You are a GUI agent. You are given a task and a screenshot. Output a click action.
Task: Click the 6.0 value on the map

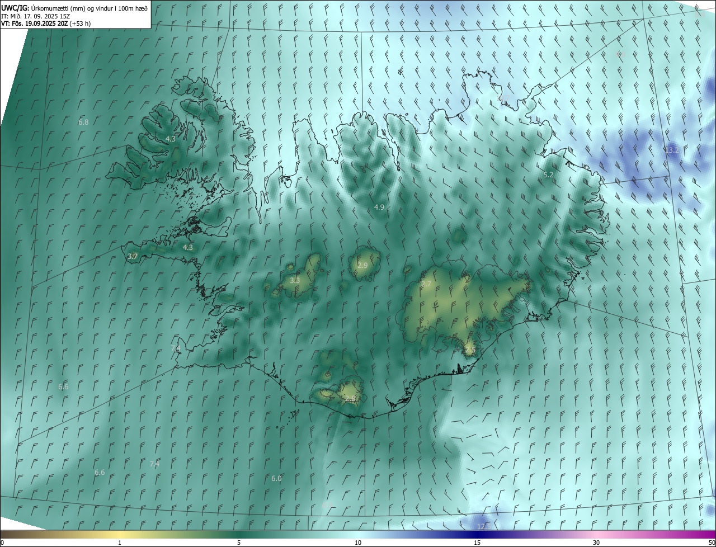click(276, 479)
